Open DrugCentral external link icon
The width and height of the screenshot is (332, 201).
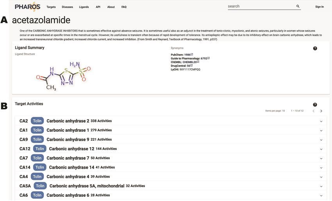pyautogui.click(x=191, y=65)
